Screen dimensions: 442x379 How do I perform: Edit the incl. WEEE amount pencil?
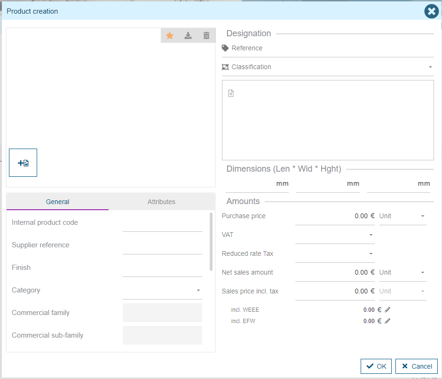click(x=387, y=310)
